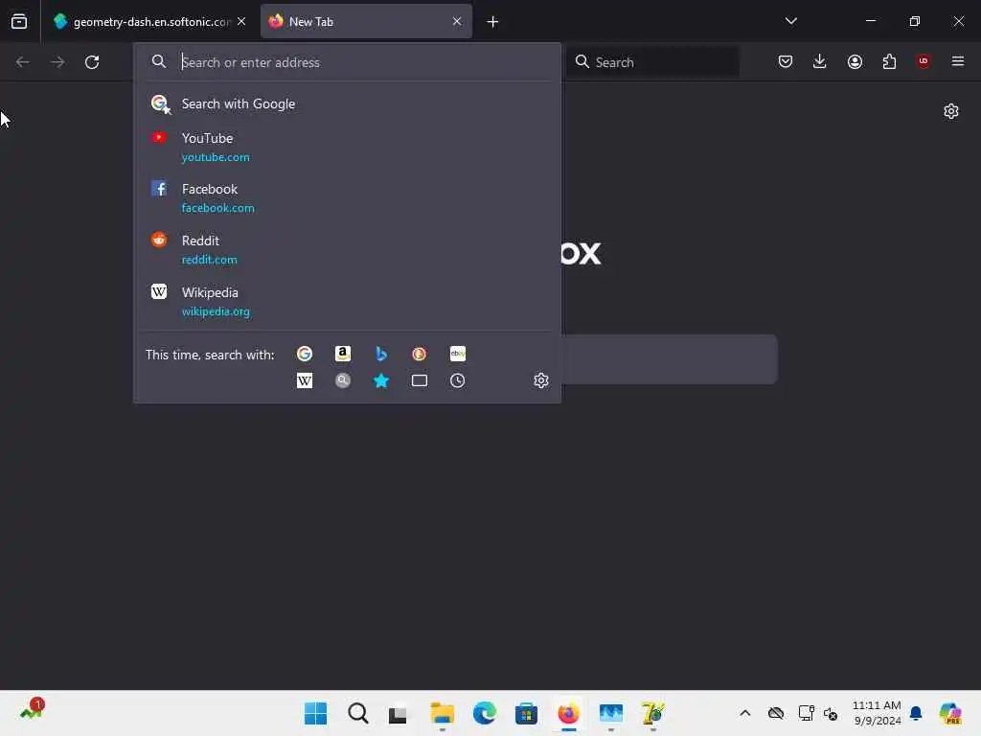Screen dimensions: 981x736
Task: Open search settings gear in dropdown
Action: [x=541, y=380]
